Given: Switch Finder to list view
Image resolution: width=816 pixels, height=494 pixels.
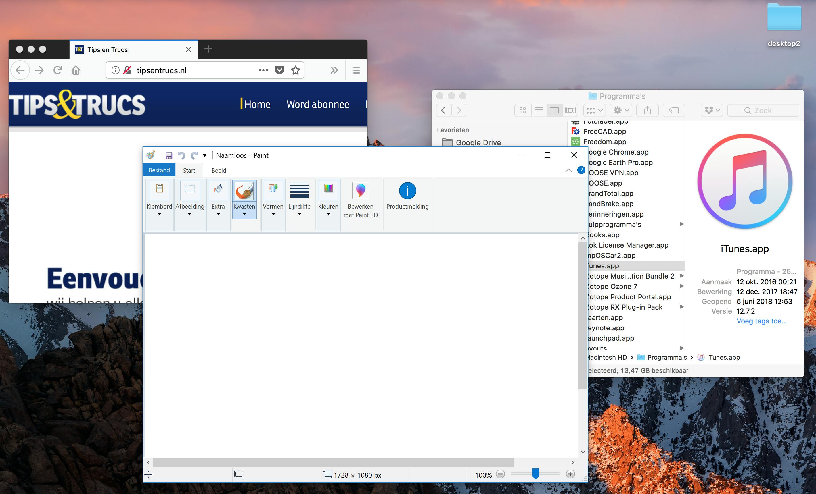Looking at the screenshot, I should [x=539, y=111].
